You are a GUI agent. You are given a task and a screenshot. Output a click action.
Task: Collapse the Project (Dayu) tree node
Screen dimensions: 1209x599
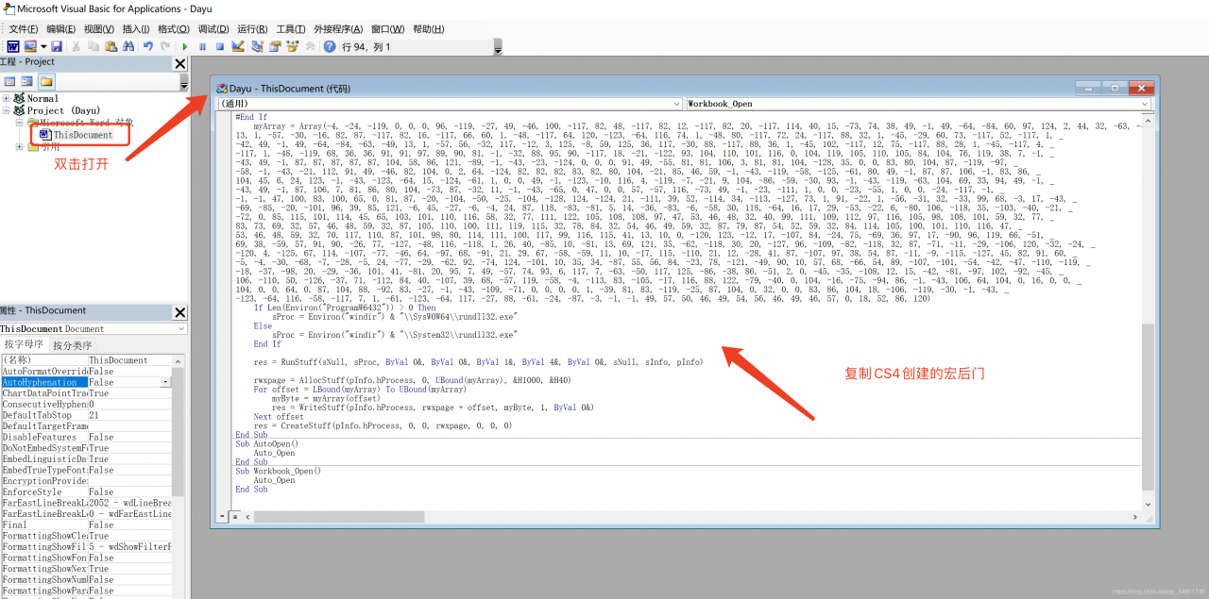[7, 110]
